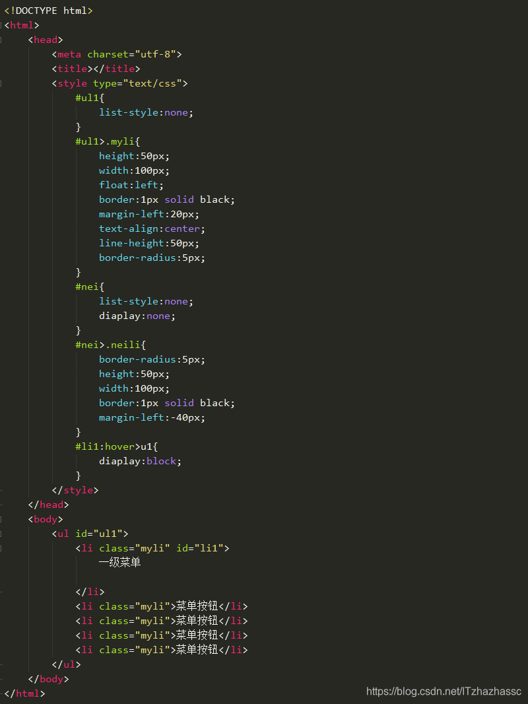Click the closing </html> tag

click(x=24, y=693)
